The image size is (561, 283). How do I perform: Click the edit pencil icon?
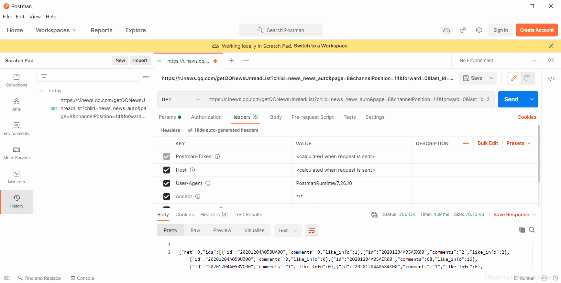[x=514, y=78]
